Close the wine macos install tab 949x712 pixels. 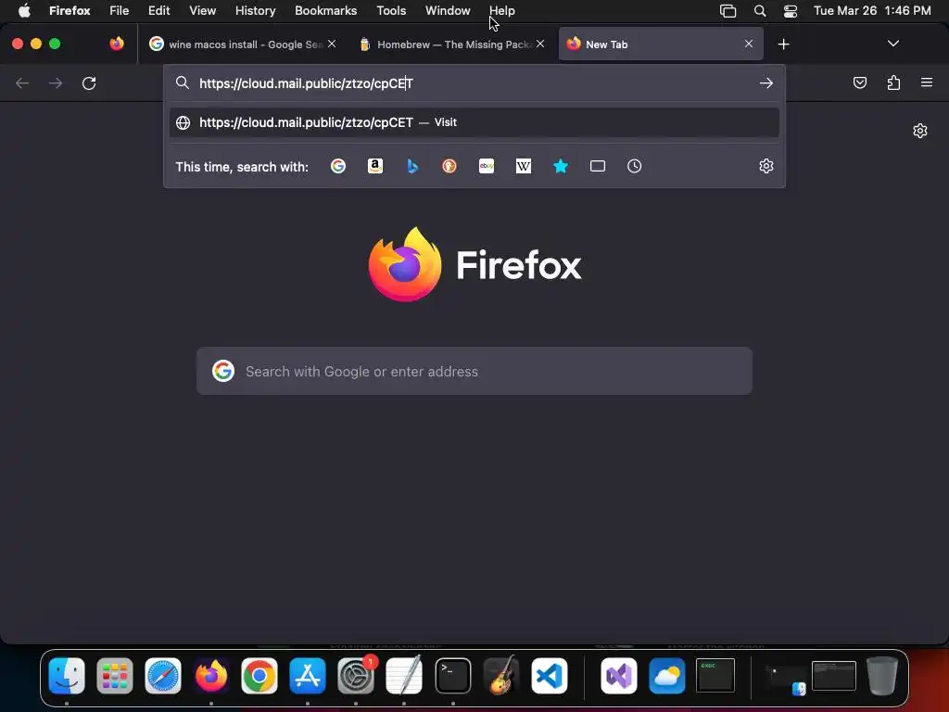coord(332,44)
